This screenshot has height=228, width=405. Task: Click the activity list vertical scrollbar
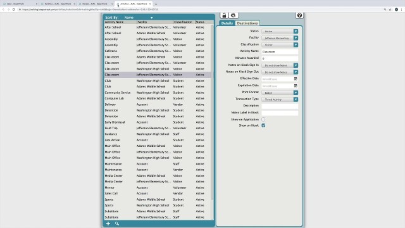(213, 111)
